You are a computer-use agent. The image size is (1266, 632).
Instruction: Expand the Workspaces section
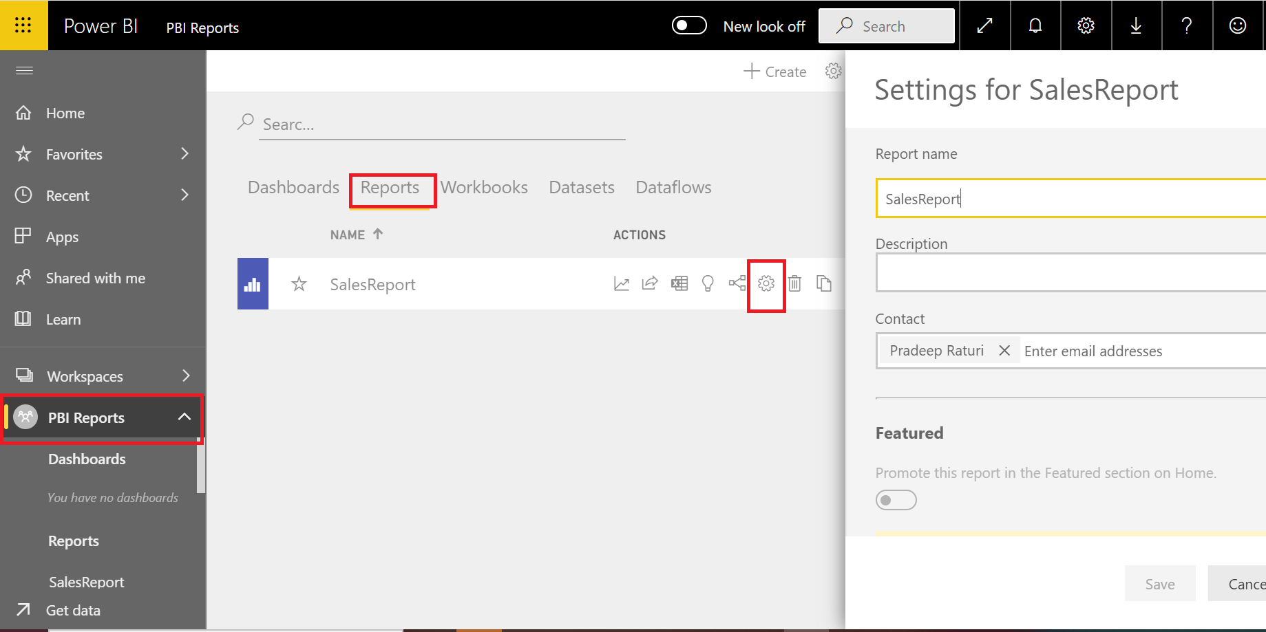pyautogui.click(x=185, y=375)
